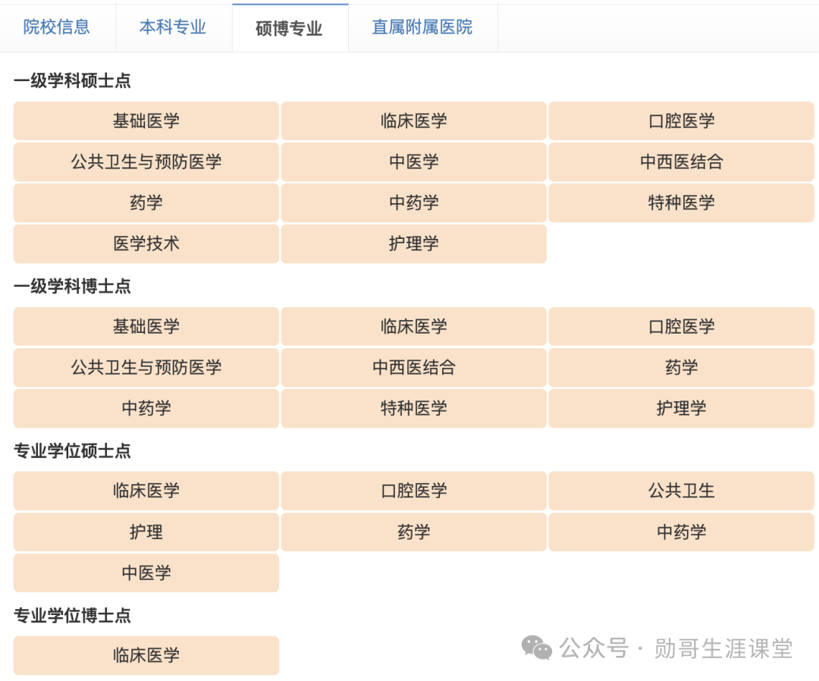
Task: Click the 中医学 tile under 一级学科硕士点
Action: pos(413,162)
